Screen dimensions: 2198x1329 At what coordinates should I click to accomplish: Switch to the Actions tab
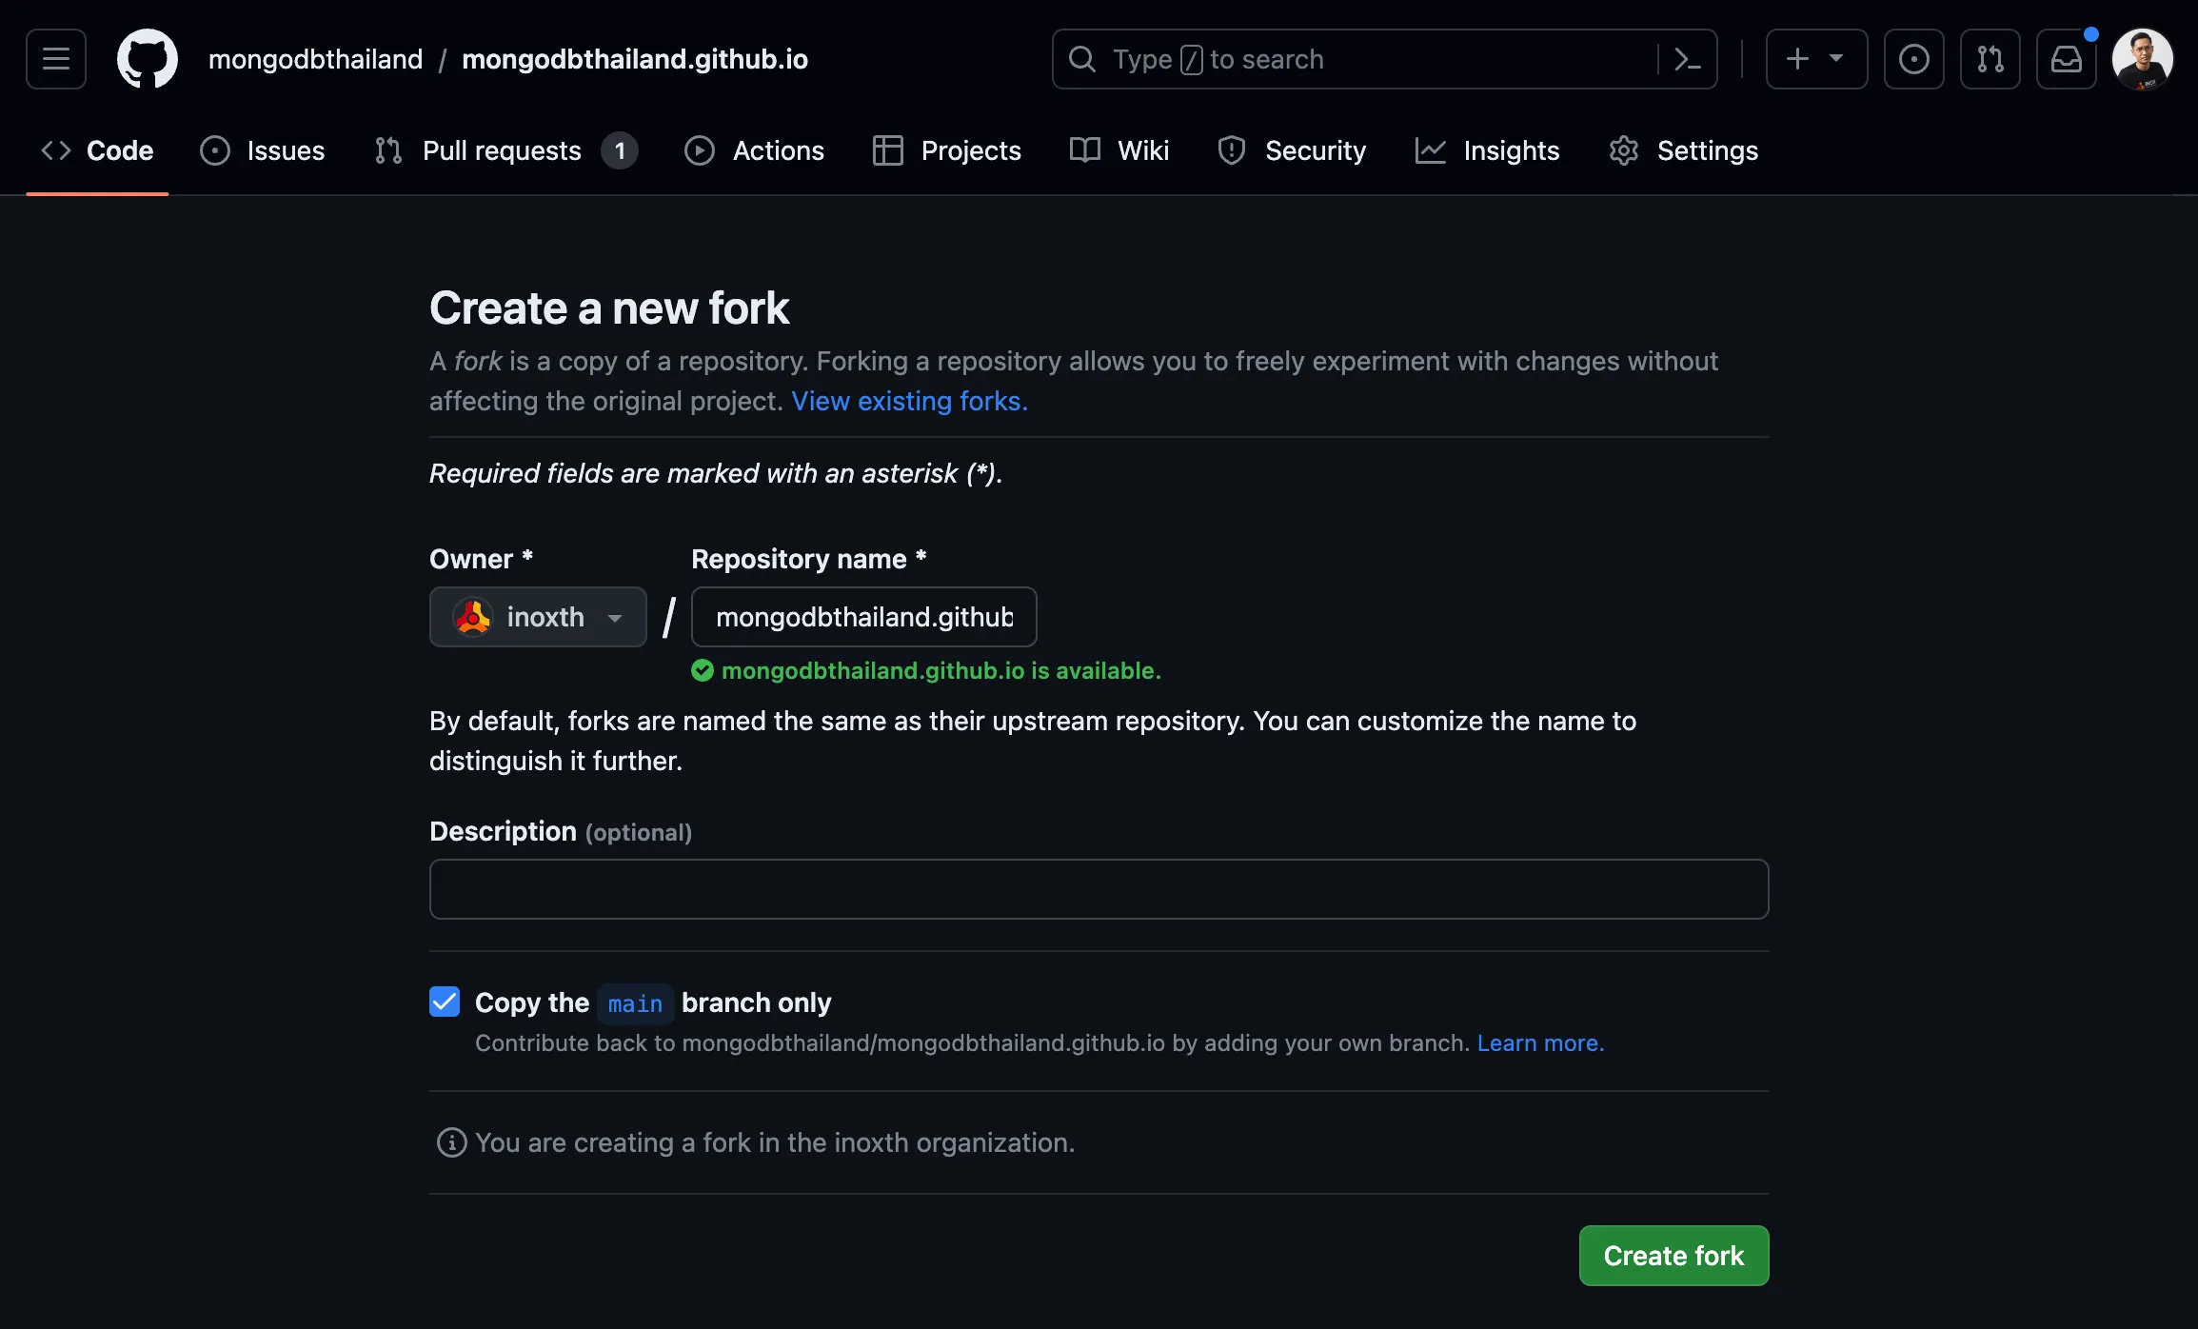(x=754, y=150)
